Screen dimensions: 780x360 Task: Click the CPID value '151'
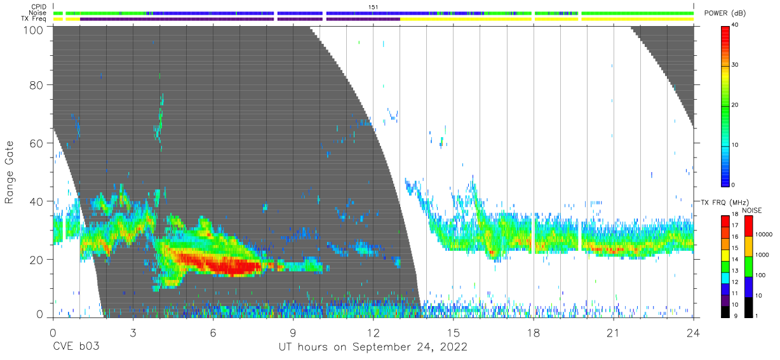(373, 7)
